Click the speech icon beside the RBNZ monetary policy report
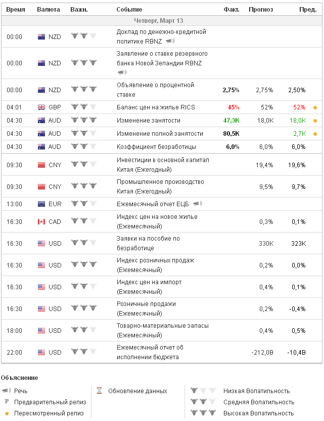The image size is (324, 421). point(170,41)
